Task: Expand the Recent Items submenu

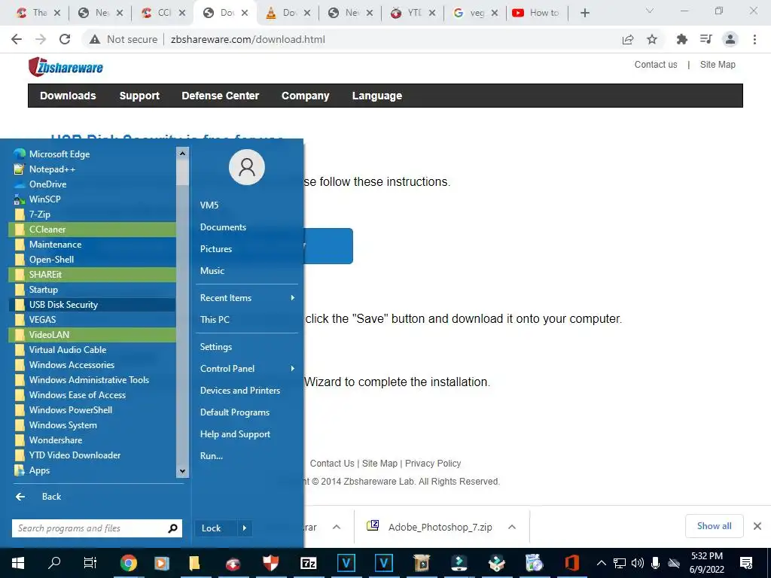Action: pyautogui.click(x=247, y=298)
